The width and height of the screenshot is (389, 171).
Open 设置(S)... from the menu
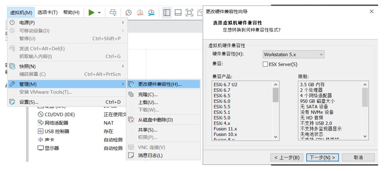tap(68, 102)
